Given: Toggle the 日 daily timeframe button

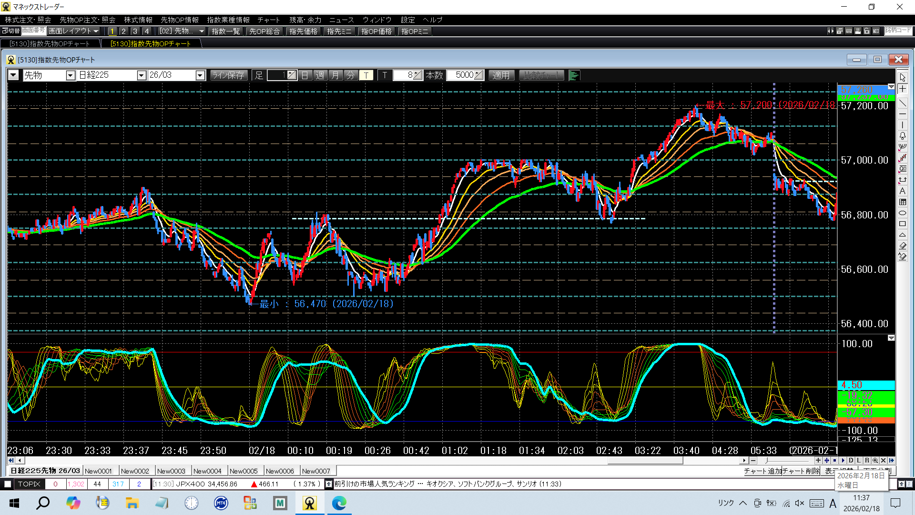Looking at the screenshot, I should (x=305, y=75).
